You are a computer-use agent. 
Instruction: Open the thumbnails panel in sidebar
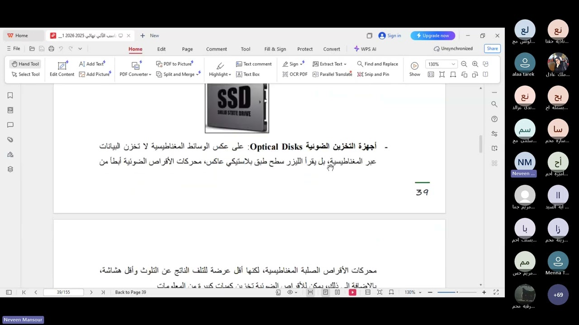click(10, 110)
